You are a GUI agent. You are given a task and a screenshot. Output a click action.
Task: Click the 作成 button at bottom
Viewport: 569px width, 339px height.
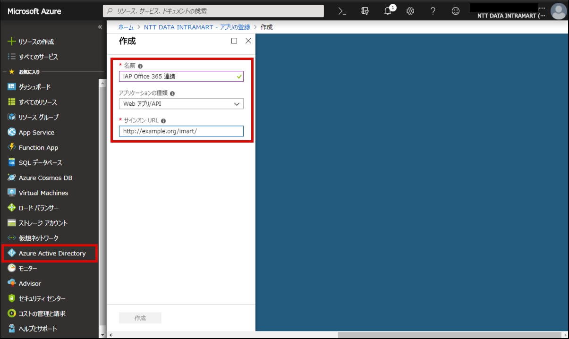[x=140, y=318]
